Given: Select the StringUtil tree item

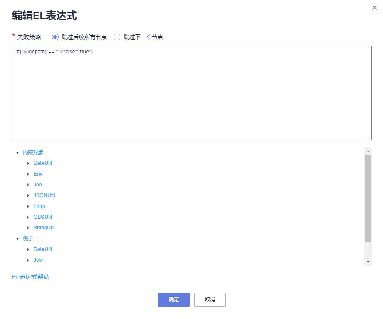Looking at the screenshot, I should pos(44,228).
